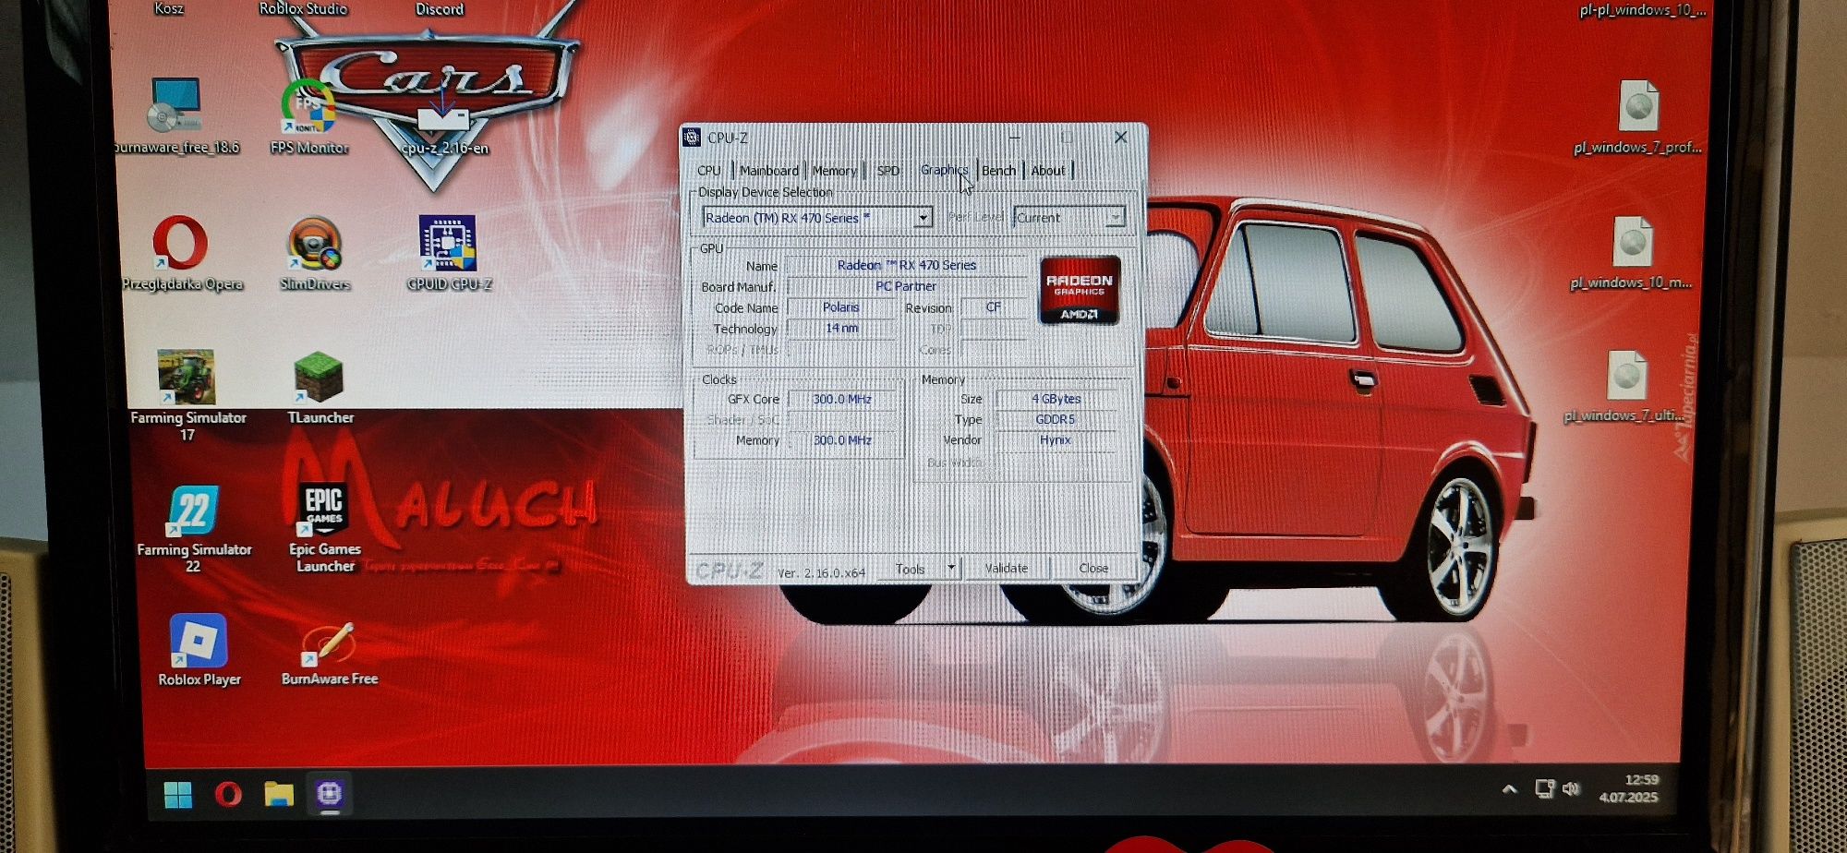Click the Tools button in CPU-Z
Screen dimensions: 1847x853
(x=911, y=569)
